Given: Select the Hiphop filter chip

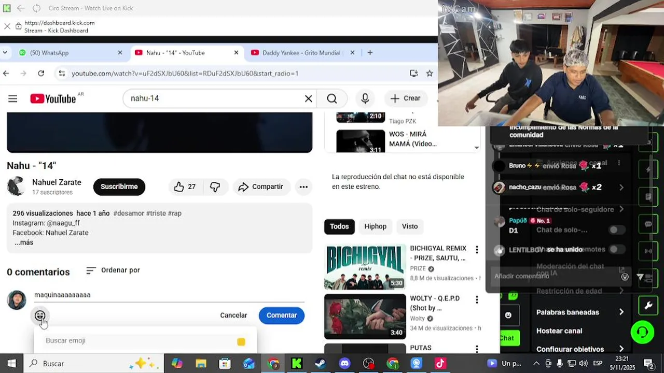Looking at the screenshot, I should (375, 226).
